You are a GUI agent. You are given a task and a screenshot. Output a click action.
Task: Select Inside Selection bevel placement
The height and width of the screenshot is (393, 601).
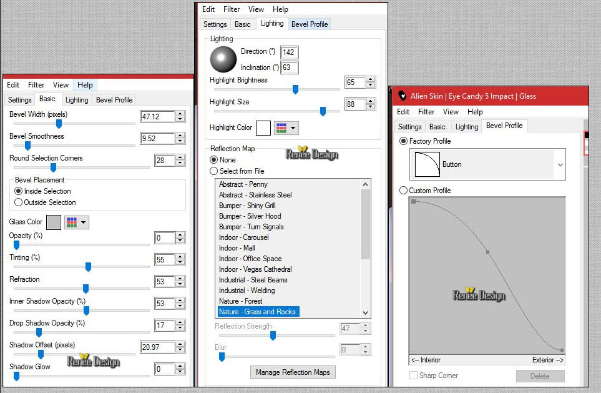coord(18,191)
